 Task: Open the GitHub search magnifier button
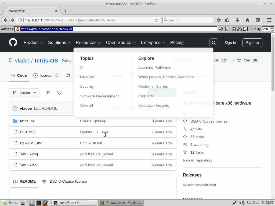click(214, 43)
